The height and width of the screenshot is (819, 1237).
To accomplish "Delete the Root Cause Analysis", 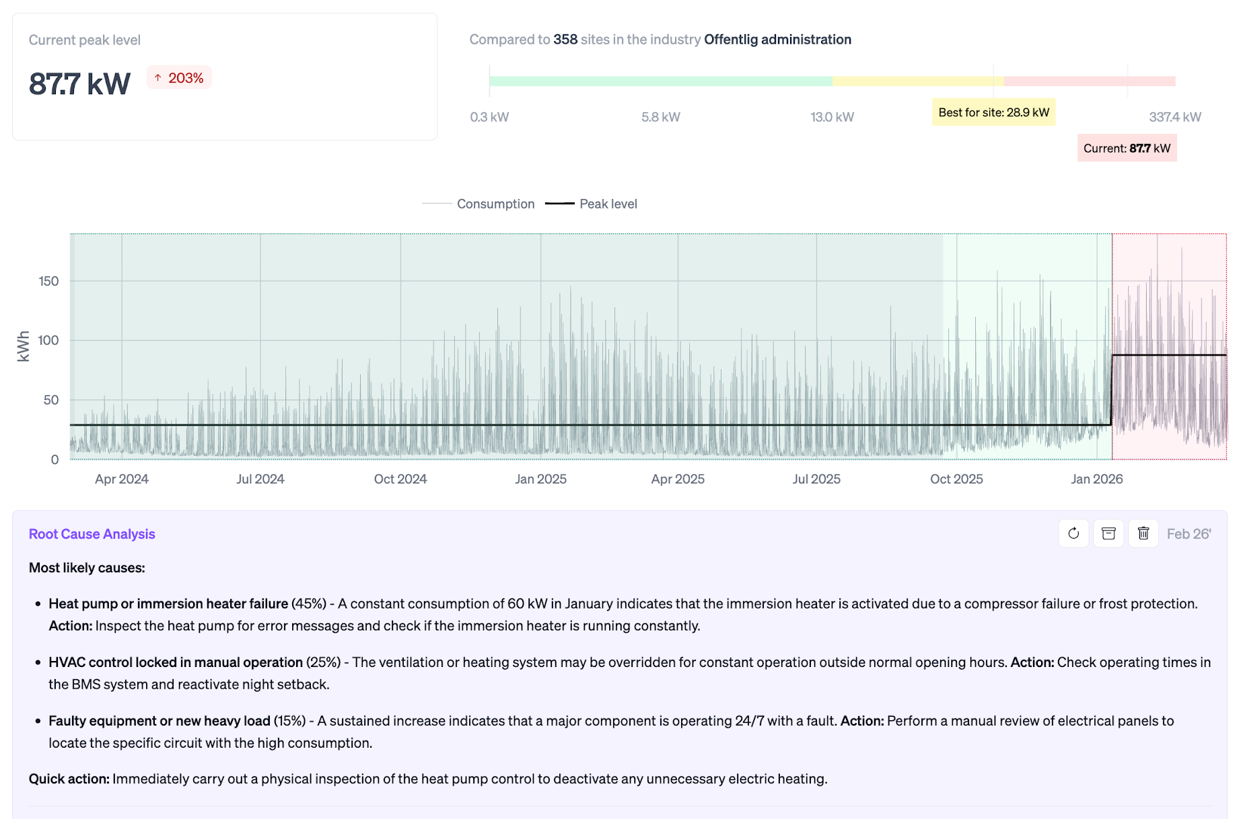I will pyautogui.click(x=1143, y=533).
